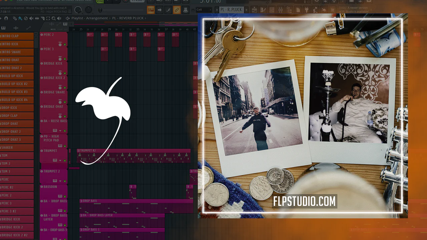Click the piano icon on TRUMPET track
Screen dimensions: 427x240
click(x=55, y=160)
